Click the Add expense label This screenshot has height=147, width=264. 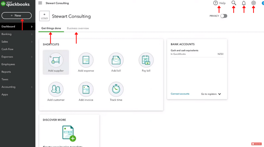86,71
